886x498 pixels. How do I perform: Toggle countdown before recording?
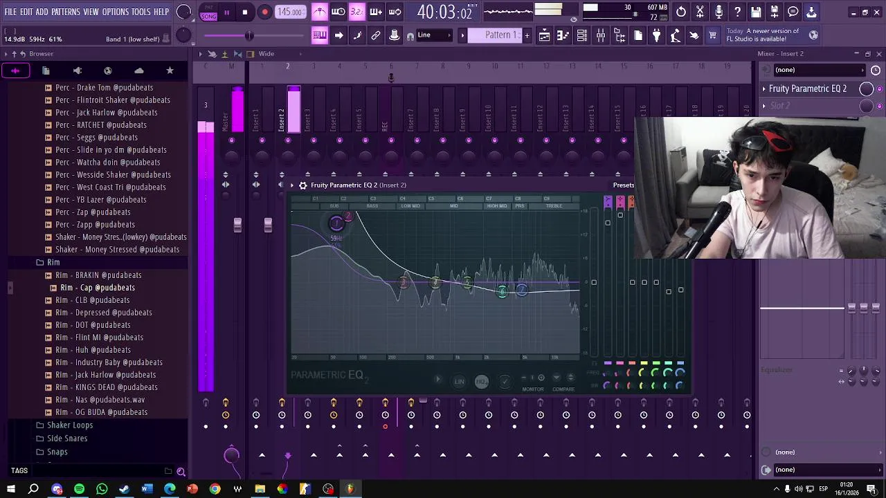(x=357, y=12)
